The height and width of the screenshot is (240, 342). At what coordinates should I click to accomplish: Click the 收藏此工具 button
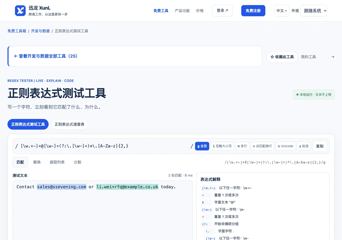[x=282, y=57]
